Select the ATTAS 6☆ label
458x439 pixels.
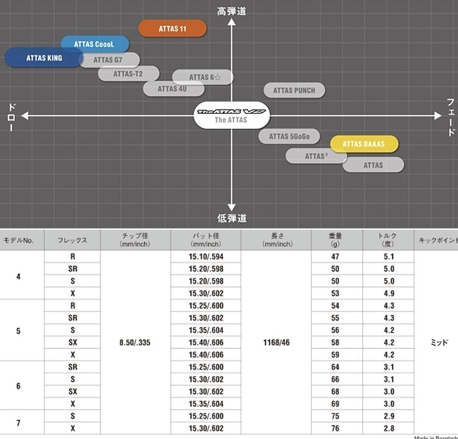203,77
